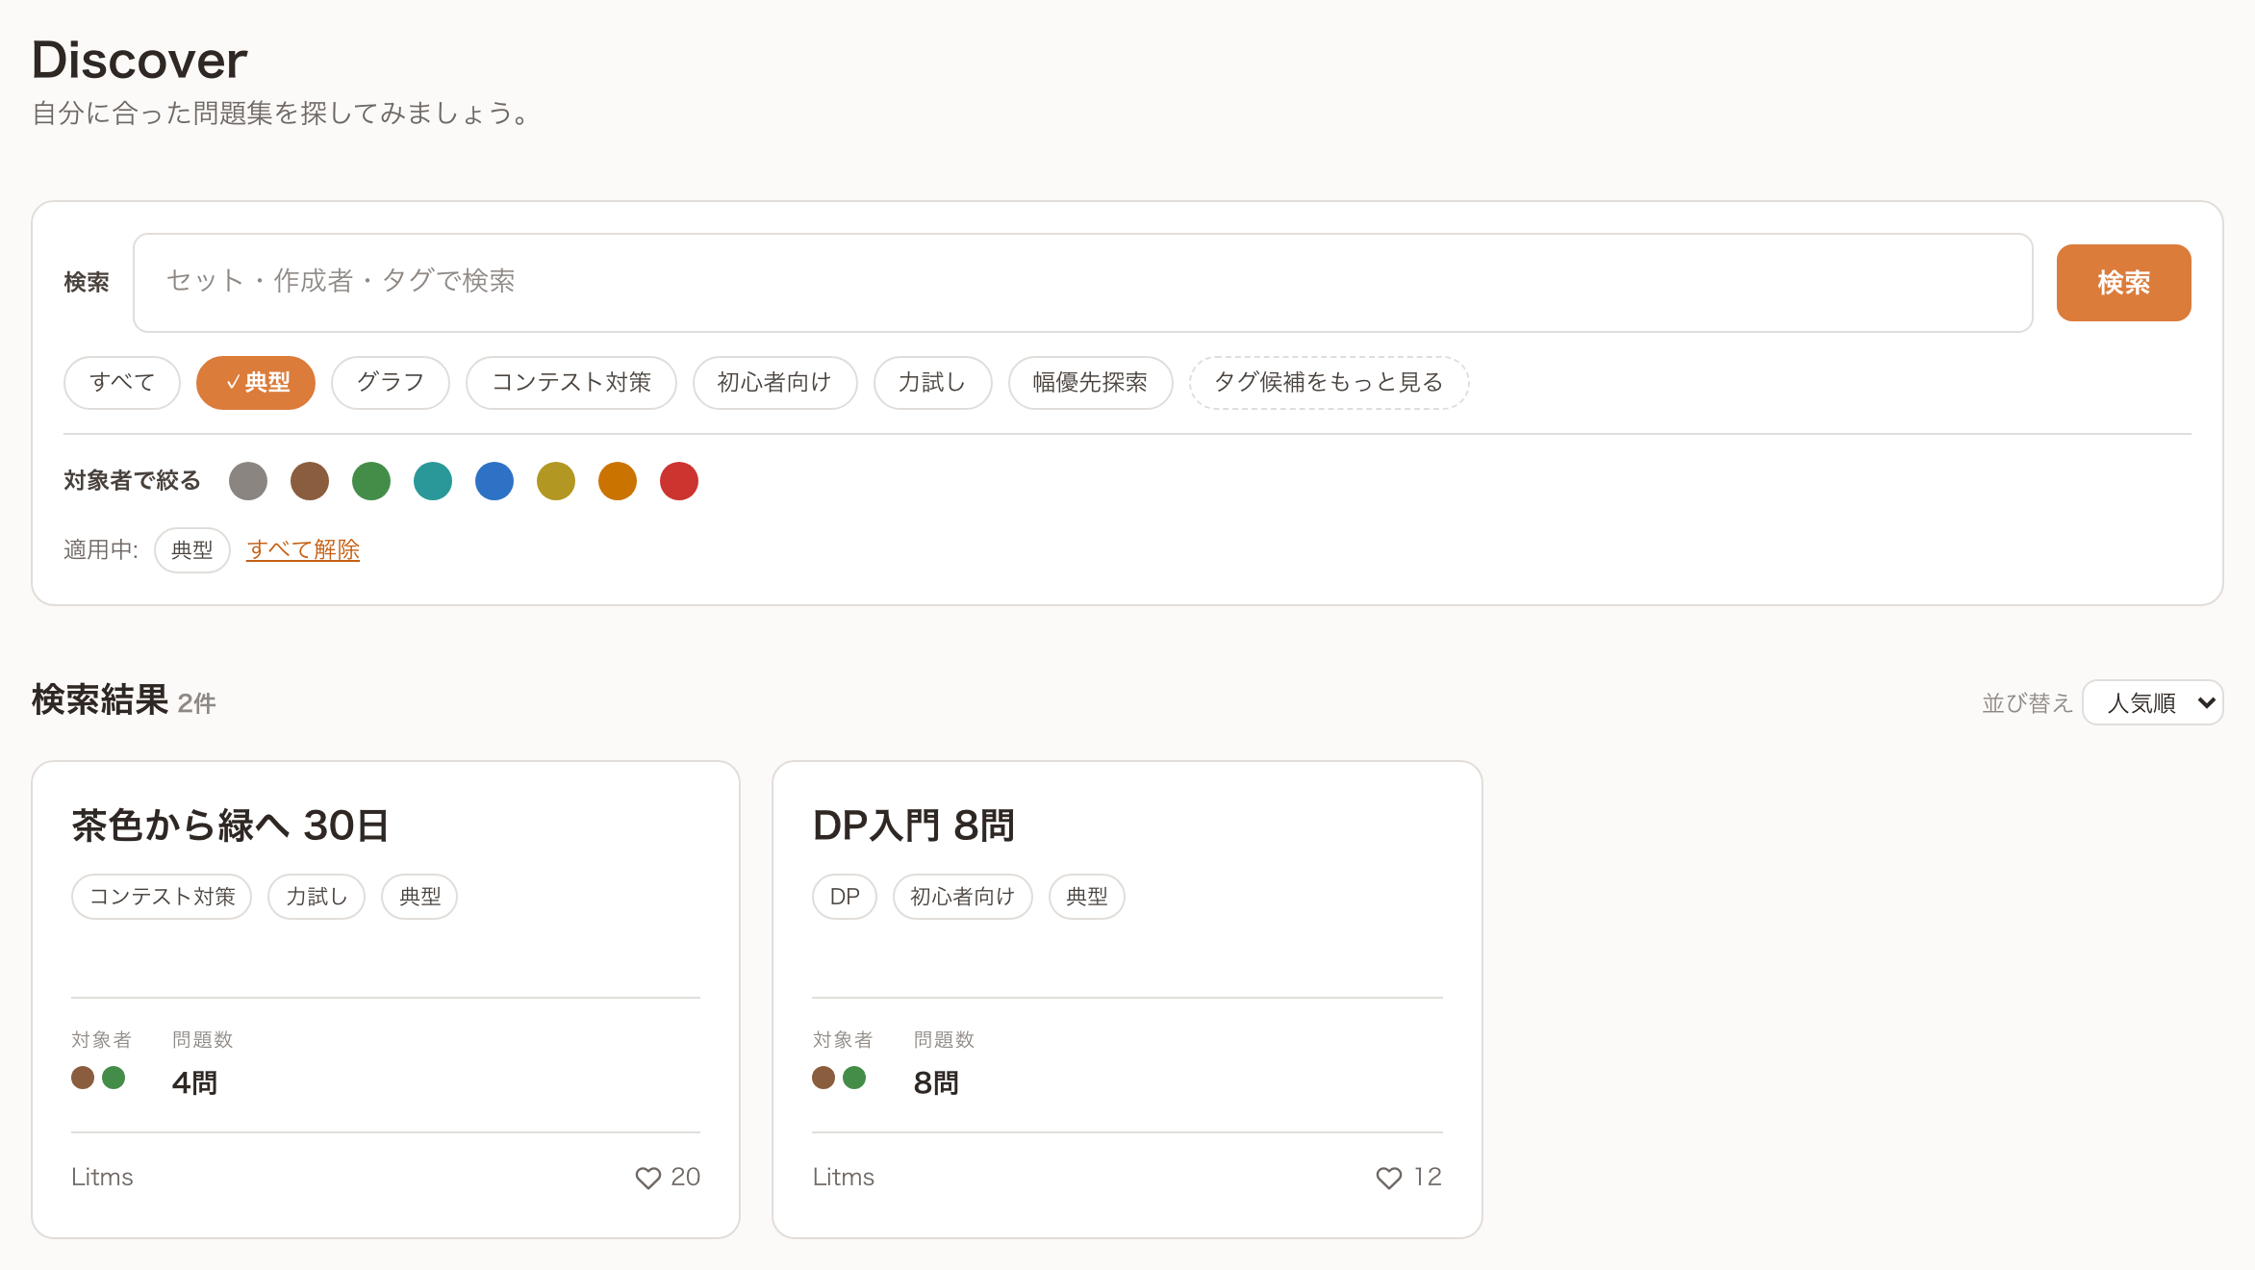
Task: Expand タグ候補をもっと見る tag list
Action: point(1330,383)
